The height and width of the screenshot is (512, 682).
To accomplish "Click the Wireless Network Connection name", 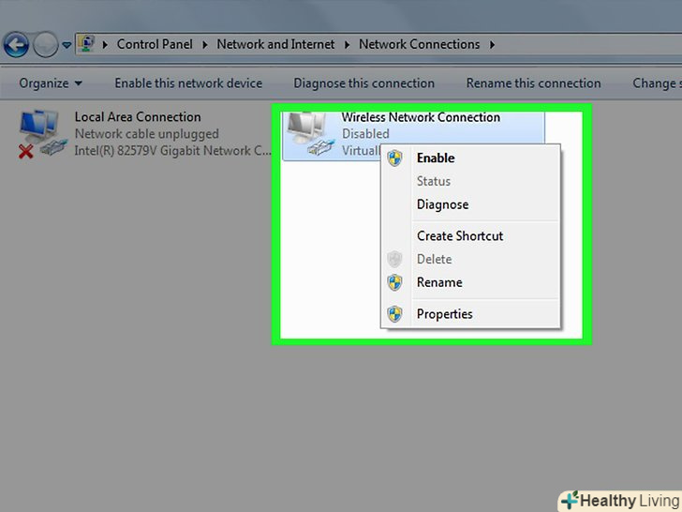I will (421, 117).
